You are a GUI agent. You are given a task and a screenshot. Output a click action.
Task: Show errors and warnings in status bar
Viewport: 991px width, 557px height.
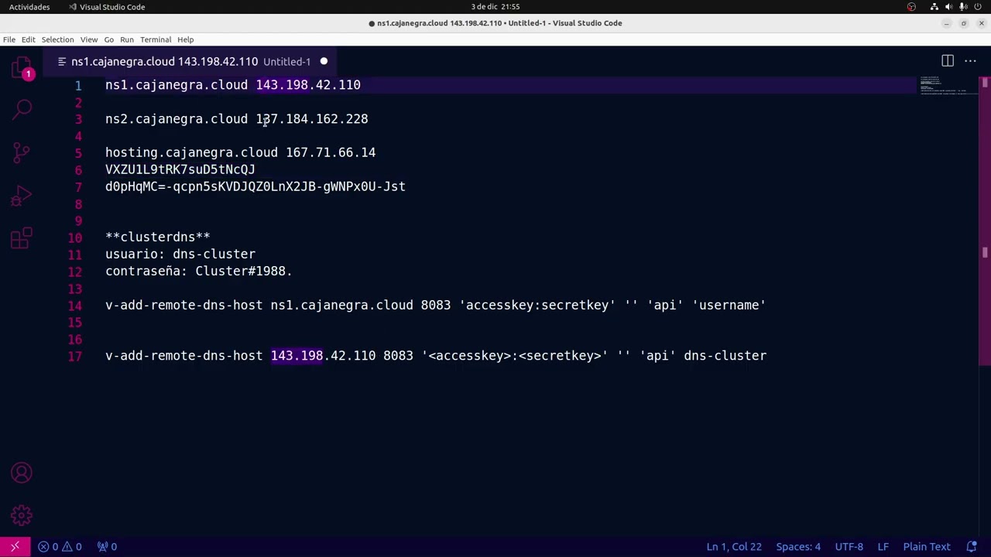tap(60, 546)
